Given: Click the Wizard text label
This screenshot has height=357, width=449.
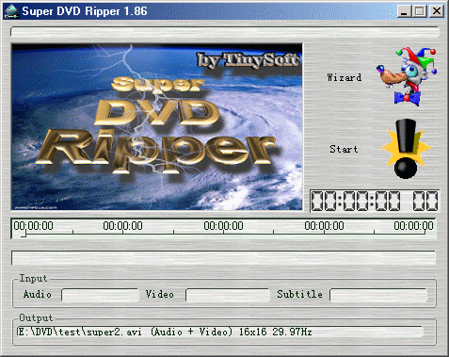Looking at the screenshot, I should click(x=345, y=77).
